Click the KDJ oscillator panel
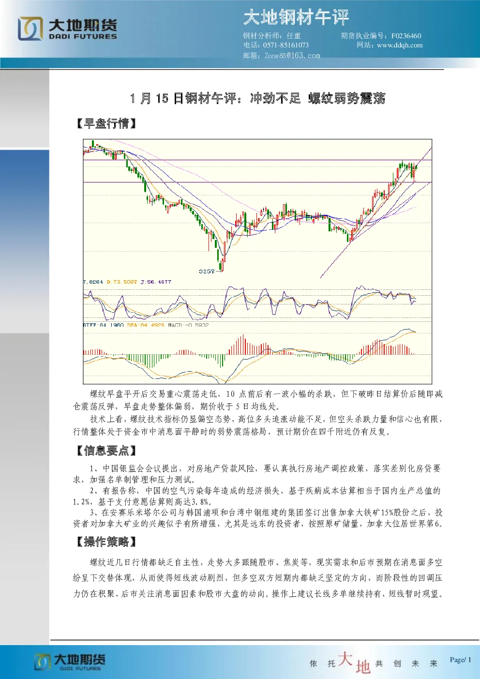Viewport: 480px width, 679px height. click(x=257, y=303)
